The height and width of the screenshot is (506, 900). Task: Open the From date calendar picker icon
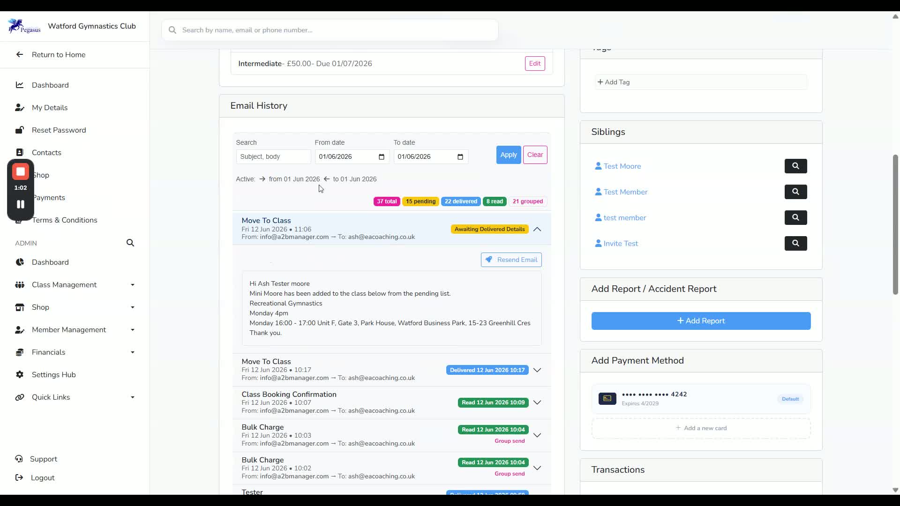coord(382,157)
